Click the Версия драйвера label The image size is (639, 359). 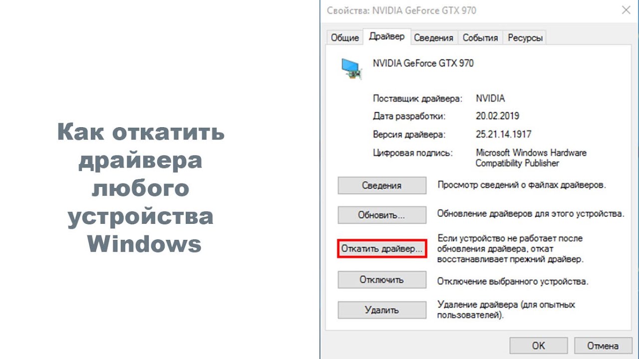coord(409,135)
